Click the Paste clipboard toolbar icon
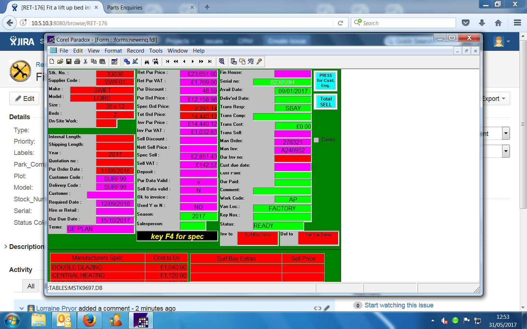This screenshot has height=329, width=527. coord(102,61)
